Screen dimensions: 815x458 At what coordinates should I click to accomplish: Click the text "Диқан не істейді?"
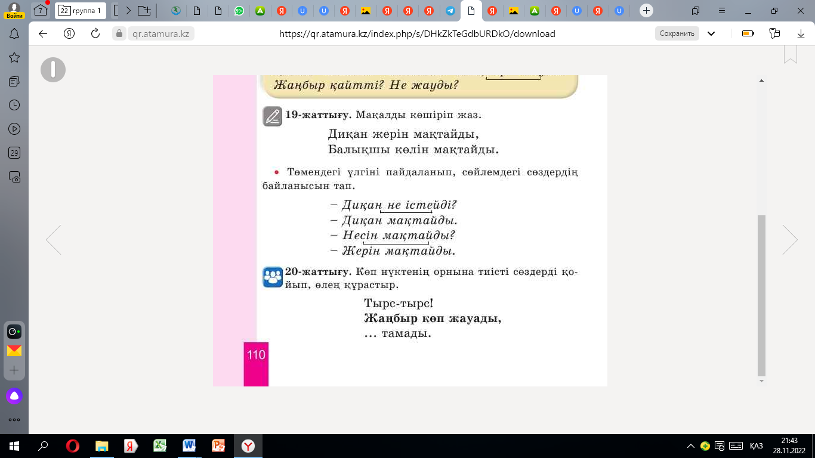tap(399, 205)
